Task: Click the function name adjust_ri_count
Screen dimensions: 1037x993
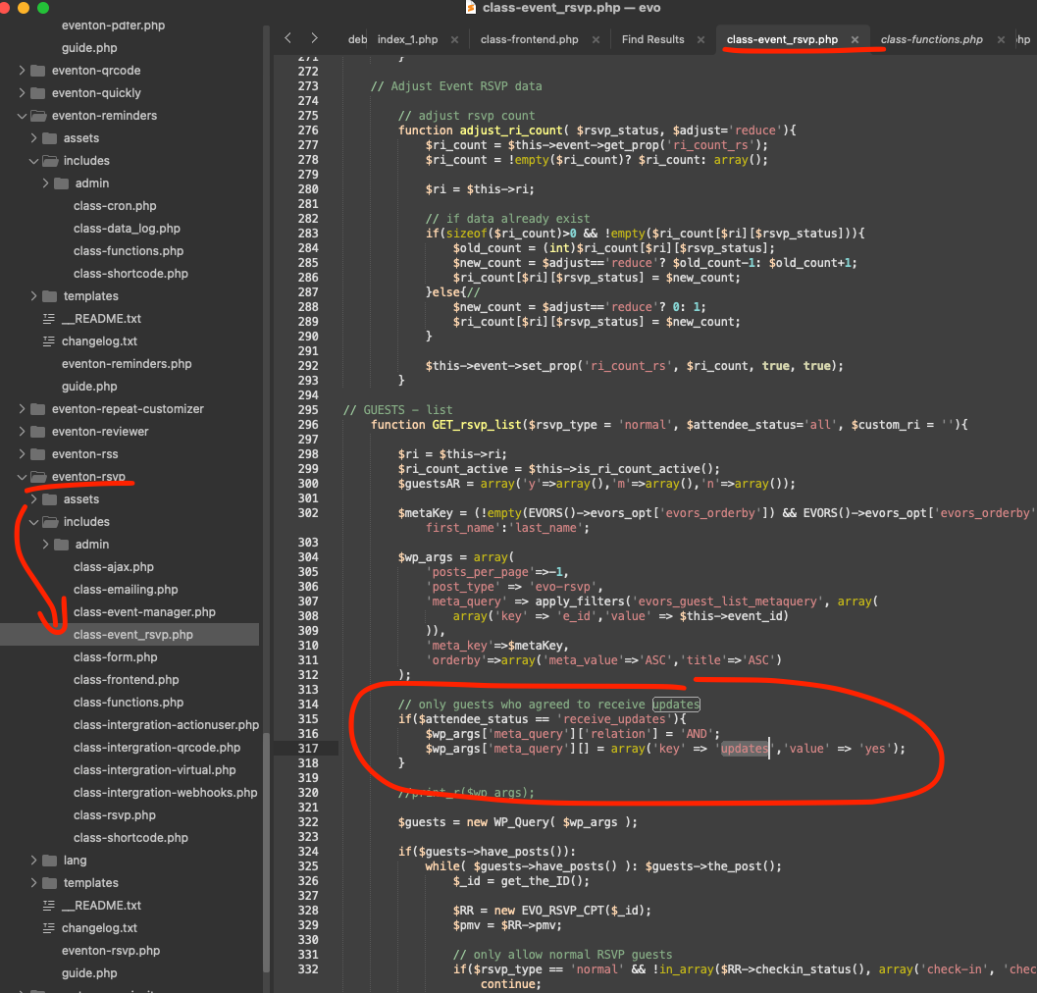Action: coord(510,131)
